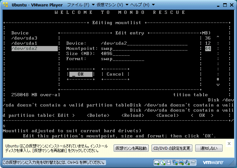
Task: Click Cancel in the Edit entry dialog
Action: [115, 74]
